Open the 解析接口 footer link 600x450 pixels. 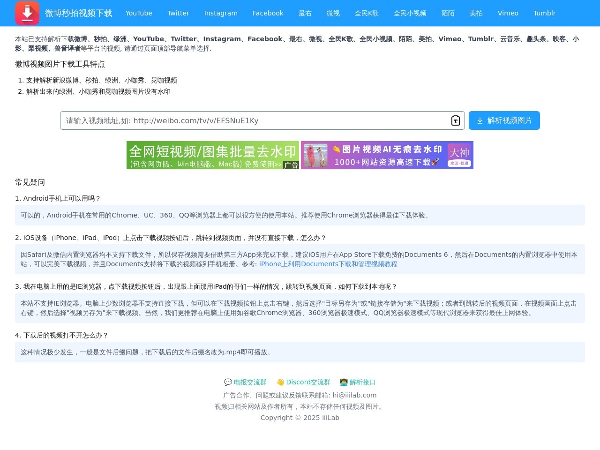pos(362,382)
